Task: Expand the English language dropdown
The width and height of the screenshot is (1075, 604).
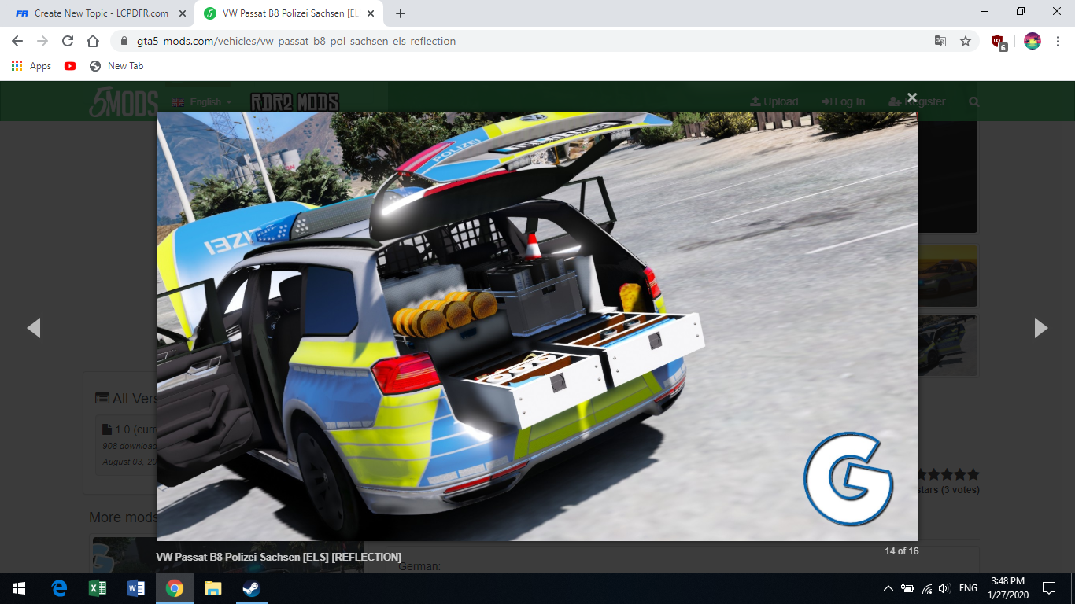Action: tap(202, 102)
